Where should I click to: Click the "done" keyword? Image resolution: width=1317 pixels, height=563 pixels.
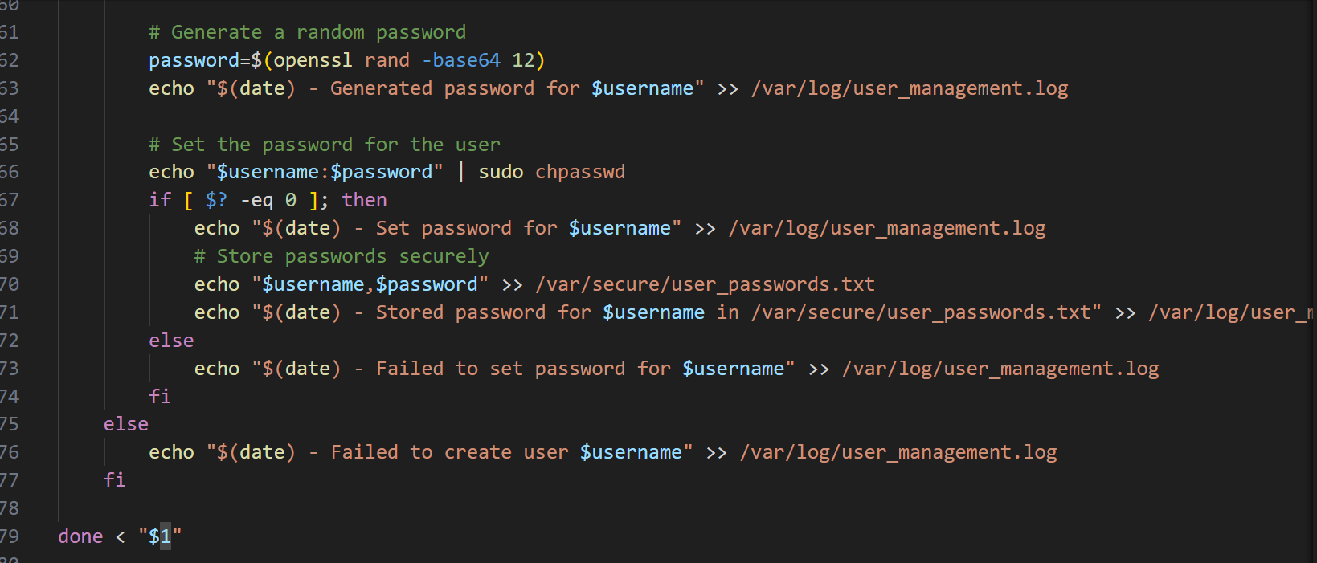pyautogui.click(x=80, y=536)
